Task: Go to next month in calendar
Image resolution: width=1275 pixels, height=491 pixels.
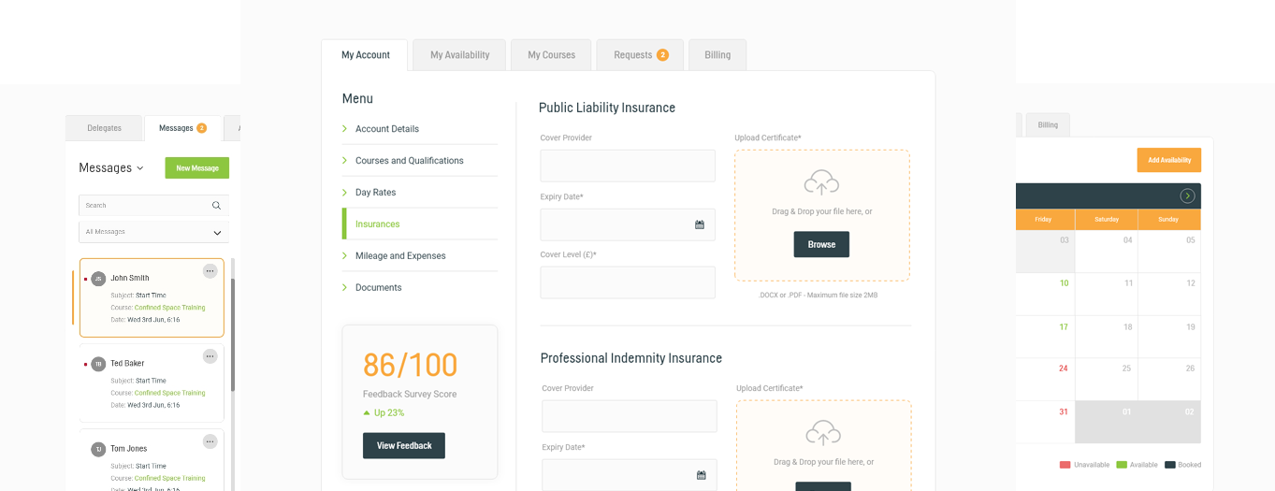Action: [1187, 195]
